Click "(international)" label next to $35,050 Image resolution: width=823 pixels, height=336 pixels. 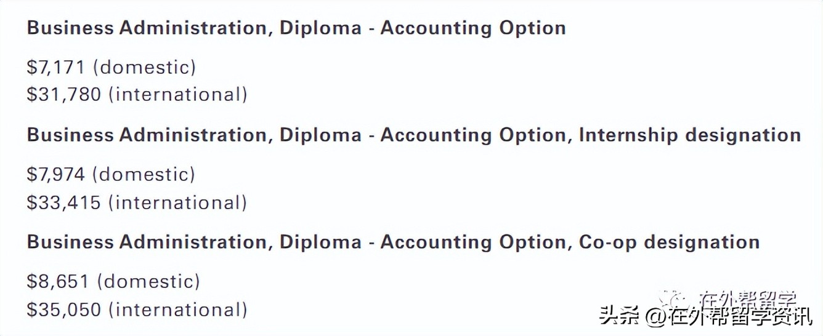pyautogui.click(x=182, y=309)
